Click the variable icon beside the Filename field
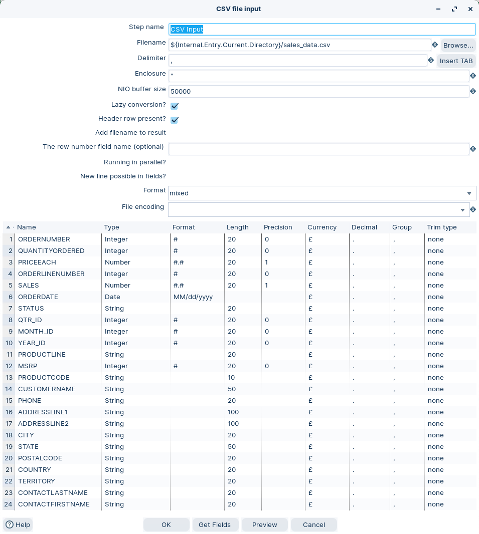Screen dimensions: 479x534 (x=435, y=45)
